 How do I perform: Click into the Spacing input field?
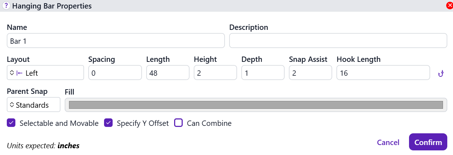[x=115, y=73]
